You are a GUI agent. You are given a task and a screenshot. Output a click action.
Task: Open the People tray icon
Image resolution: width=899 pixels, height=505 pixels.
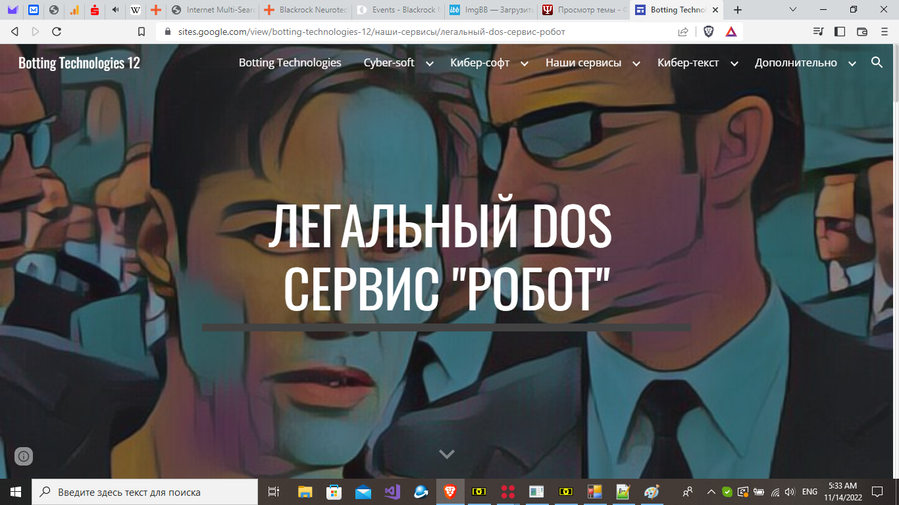pyautogui.click(x=688, y=492)
